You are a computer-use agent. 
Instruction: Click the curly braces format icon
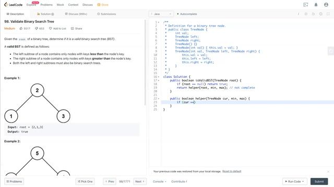(x=306, y=14)
